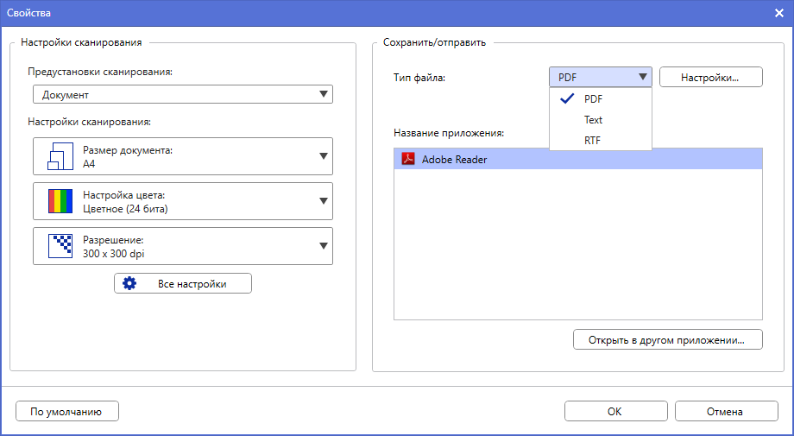
Task: Click the arrow beside Размер документа
Action: 324,156
